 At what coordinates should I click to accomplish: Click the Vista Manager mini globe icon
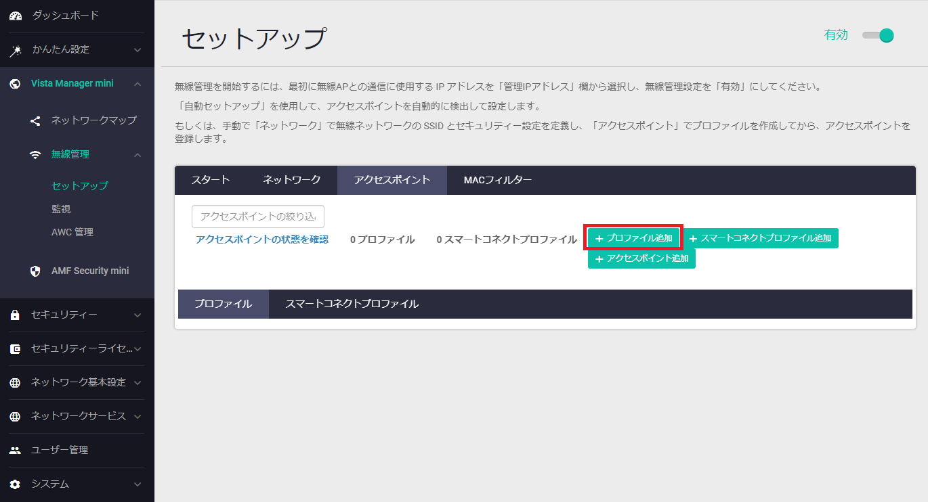click(x=16, y=84)
